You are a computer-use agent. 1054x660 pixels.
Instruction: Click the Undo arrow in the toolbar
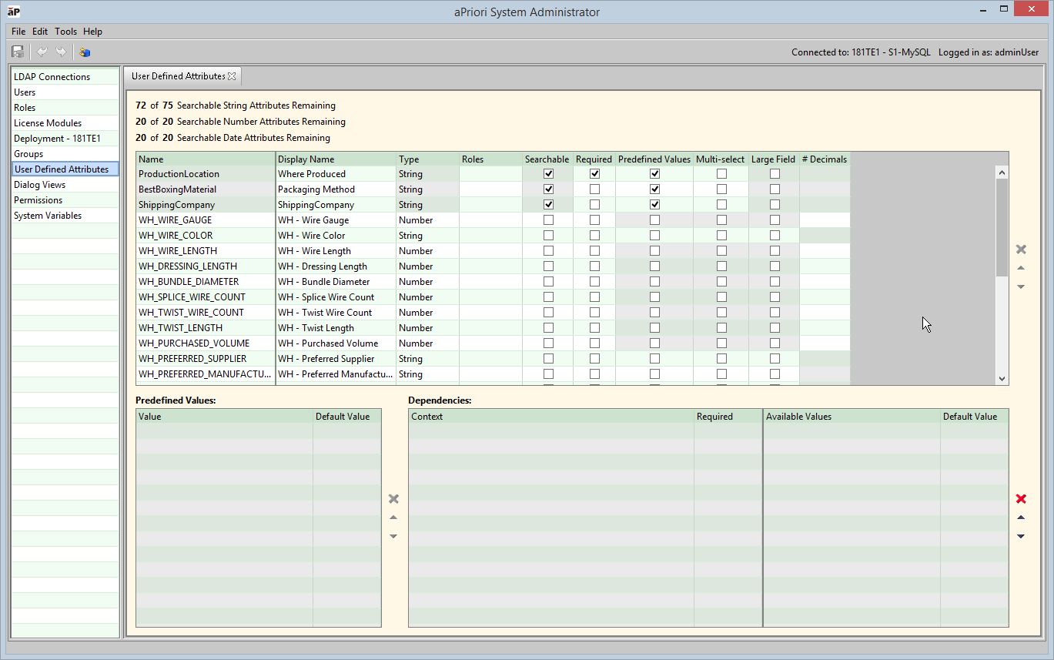(42, 52)
